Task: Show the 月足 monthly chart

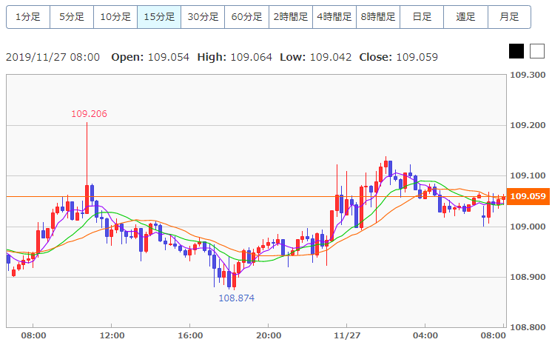Action: coord(509,17)
